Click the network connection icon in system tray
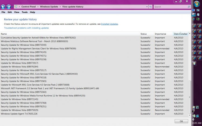 click(197, 116)
